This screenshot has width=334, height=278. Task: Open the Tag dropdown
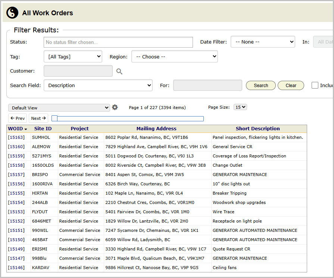click(73, 57)
